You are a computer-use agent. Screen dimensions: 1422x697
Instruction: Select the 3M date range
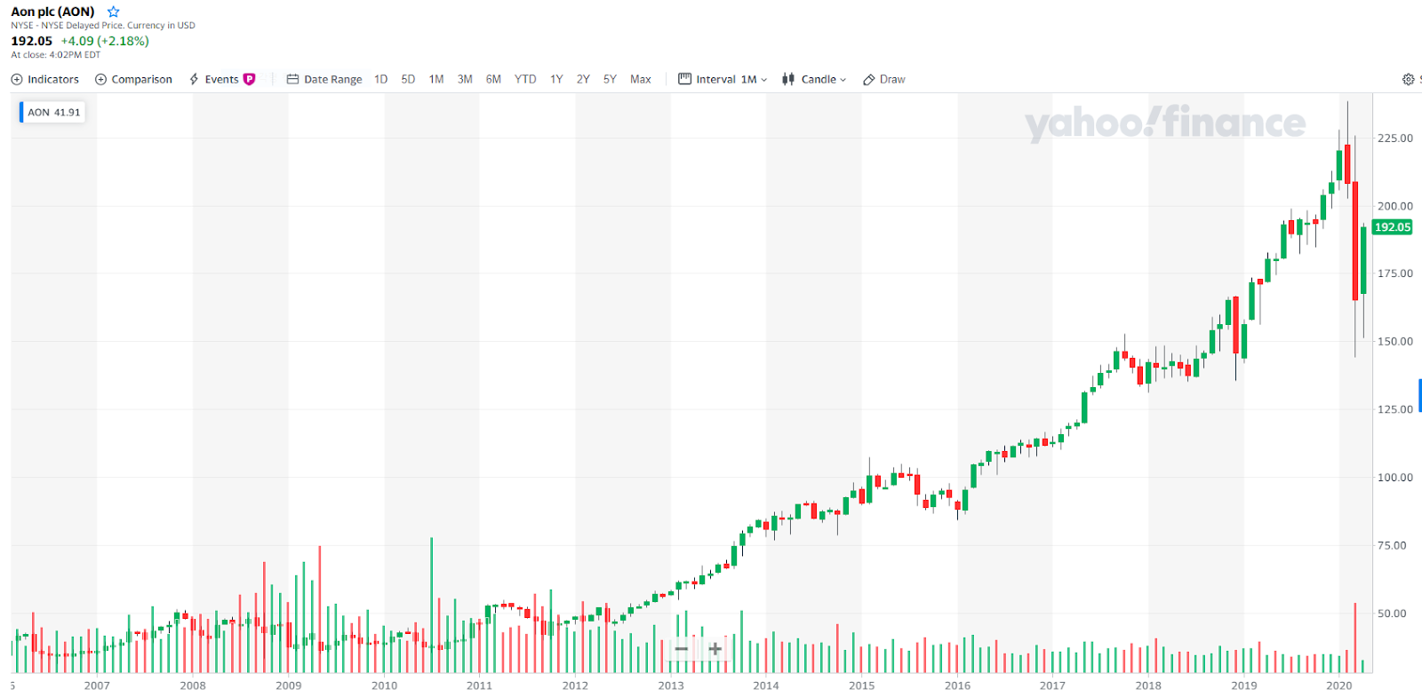tap(465, 79)
